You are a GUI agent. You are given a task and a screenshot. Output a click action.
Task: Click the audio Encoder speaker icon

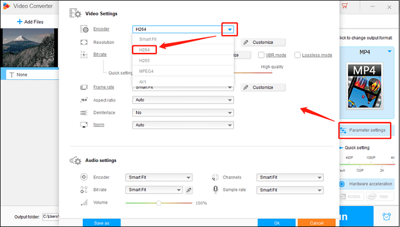[x=84, y=177]
